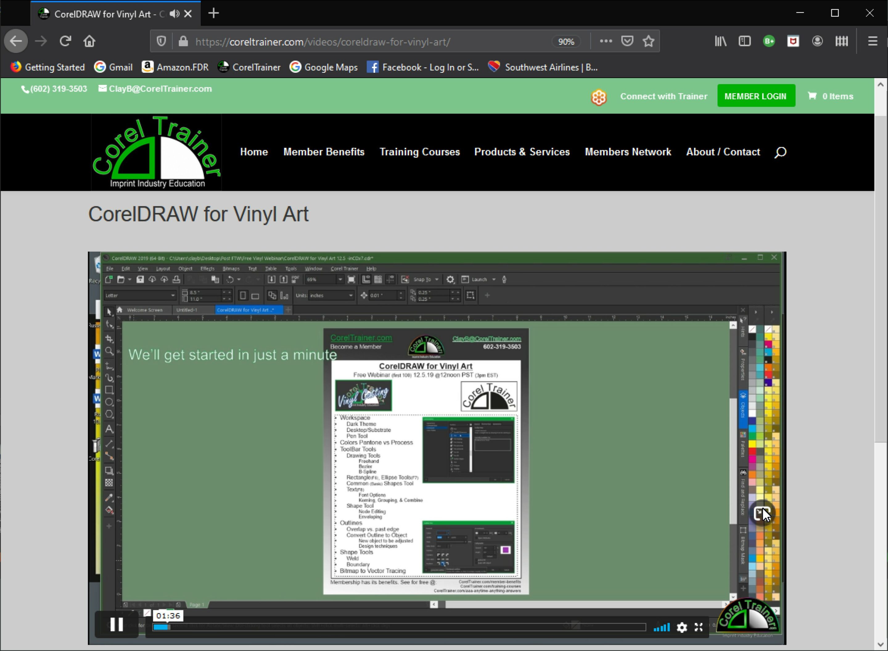Reload the page with the refresh icon
Screen dimensions: 888x651
[x=65, y=41]
